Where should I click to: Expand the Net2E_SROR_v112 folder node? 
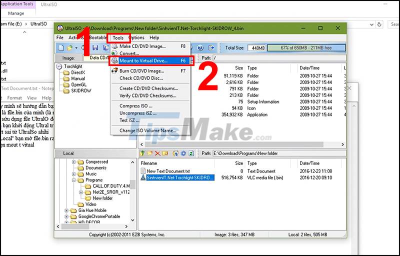click(81, 192)
